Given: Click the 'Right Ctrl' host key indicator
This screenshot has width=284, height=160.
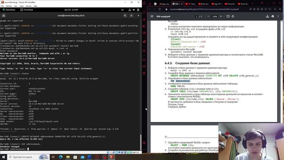Looking at the screenshot, I should click(x=135, y=152).
